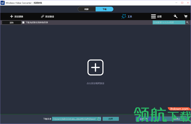The image size is (191, 124).
Task: Click the plus icon for 添加媒体
Action: [x=11, y=17]
